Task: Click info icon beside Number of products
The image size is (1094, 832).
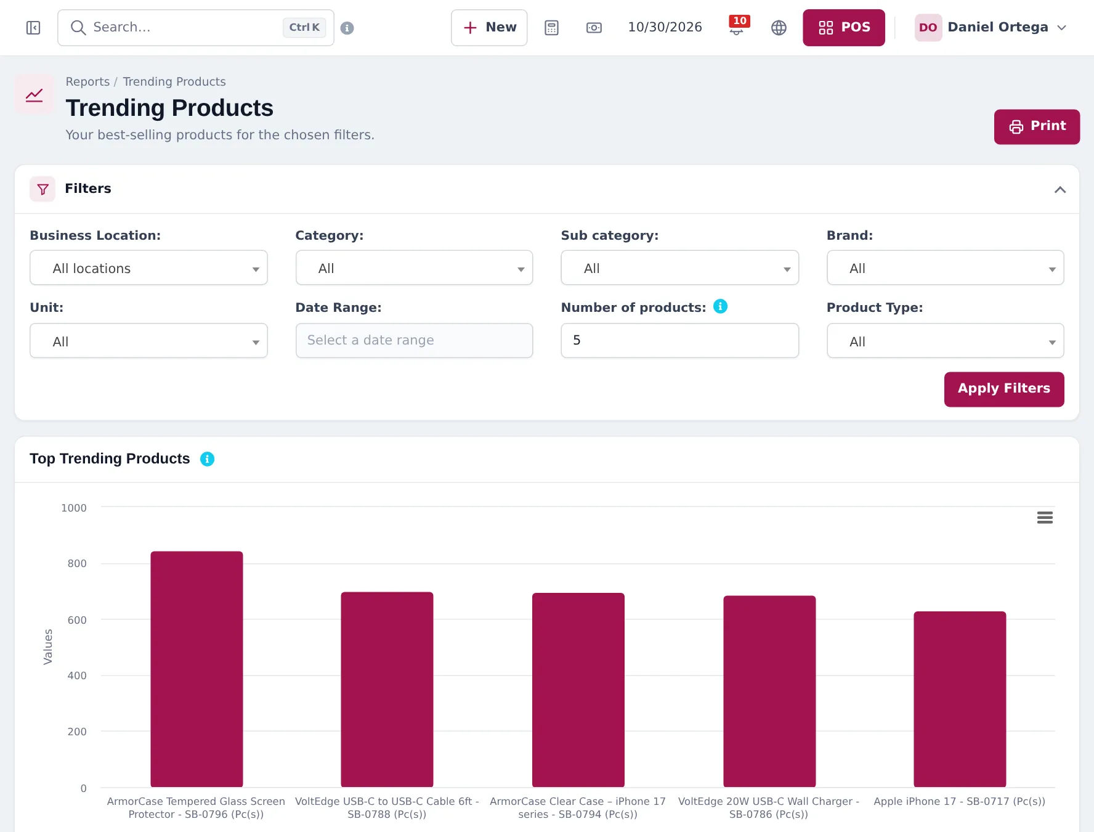Action: tap(720, 306)
